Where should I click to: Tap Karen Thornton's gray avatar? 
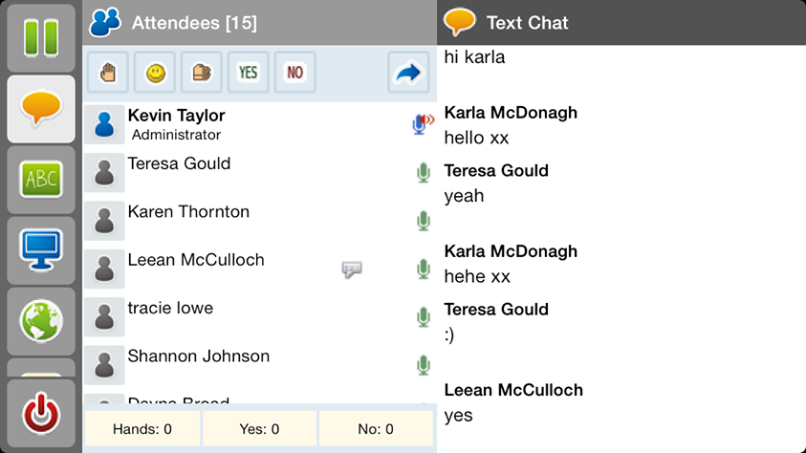[104, 221]
